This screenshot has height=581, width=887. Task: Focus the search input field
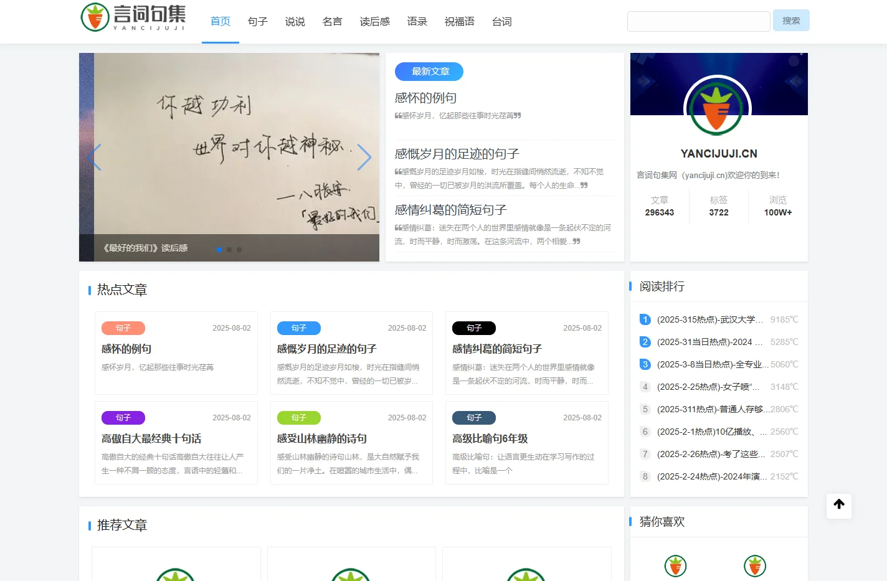[699, 21]
